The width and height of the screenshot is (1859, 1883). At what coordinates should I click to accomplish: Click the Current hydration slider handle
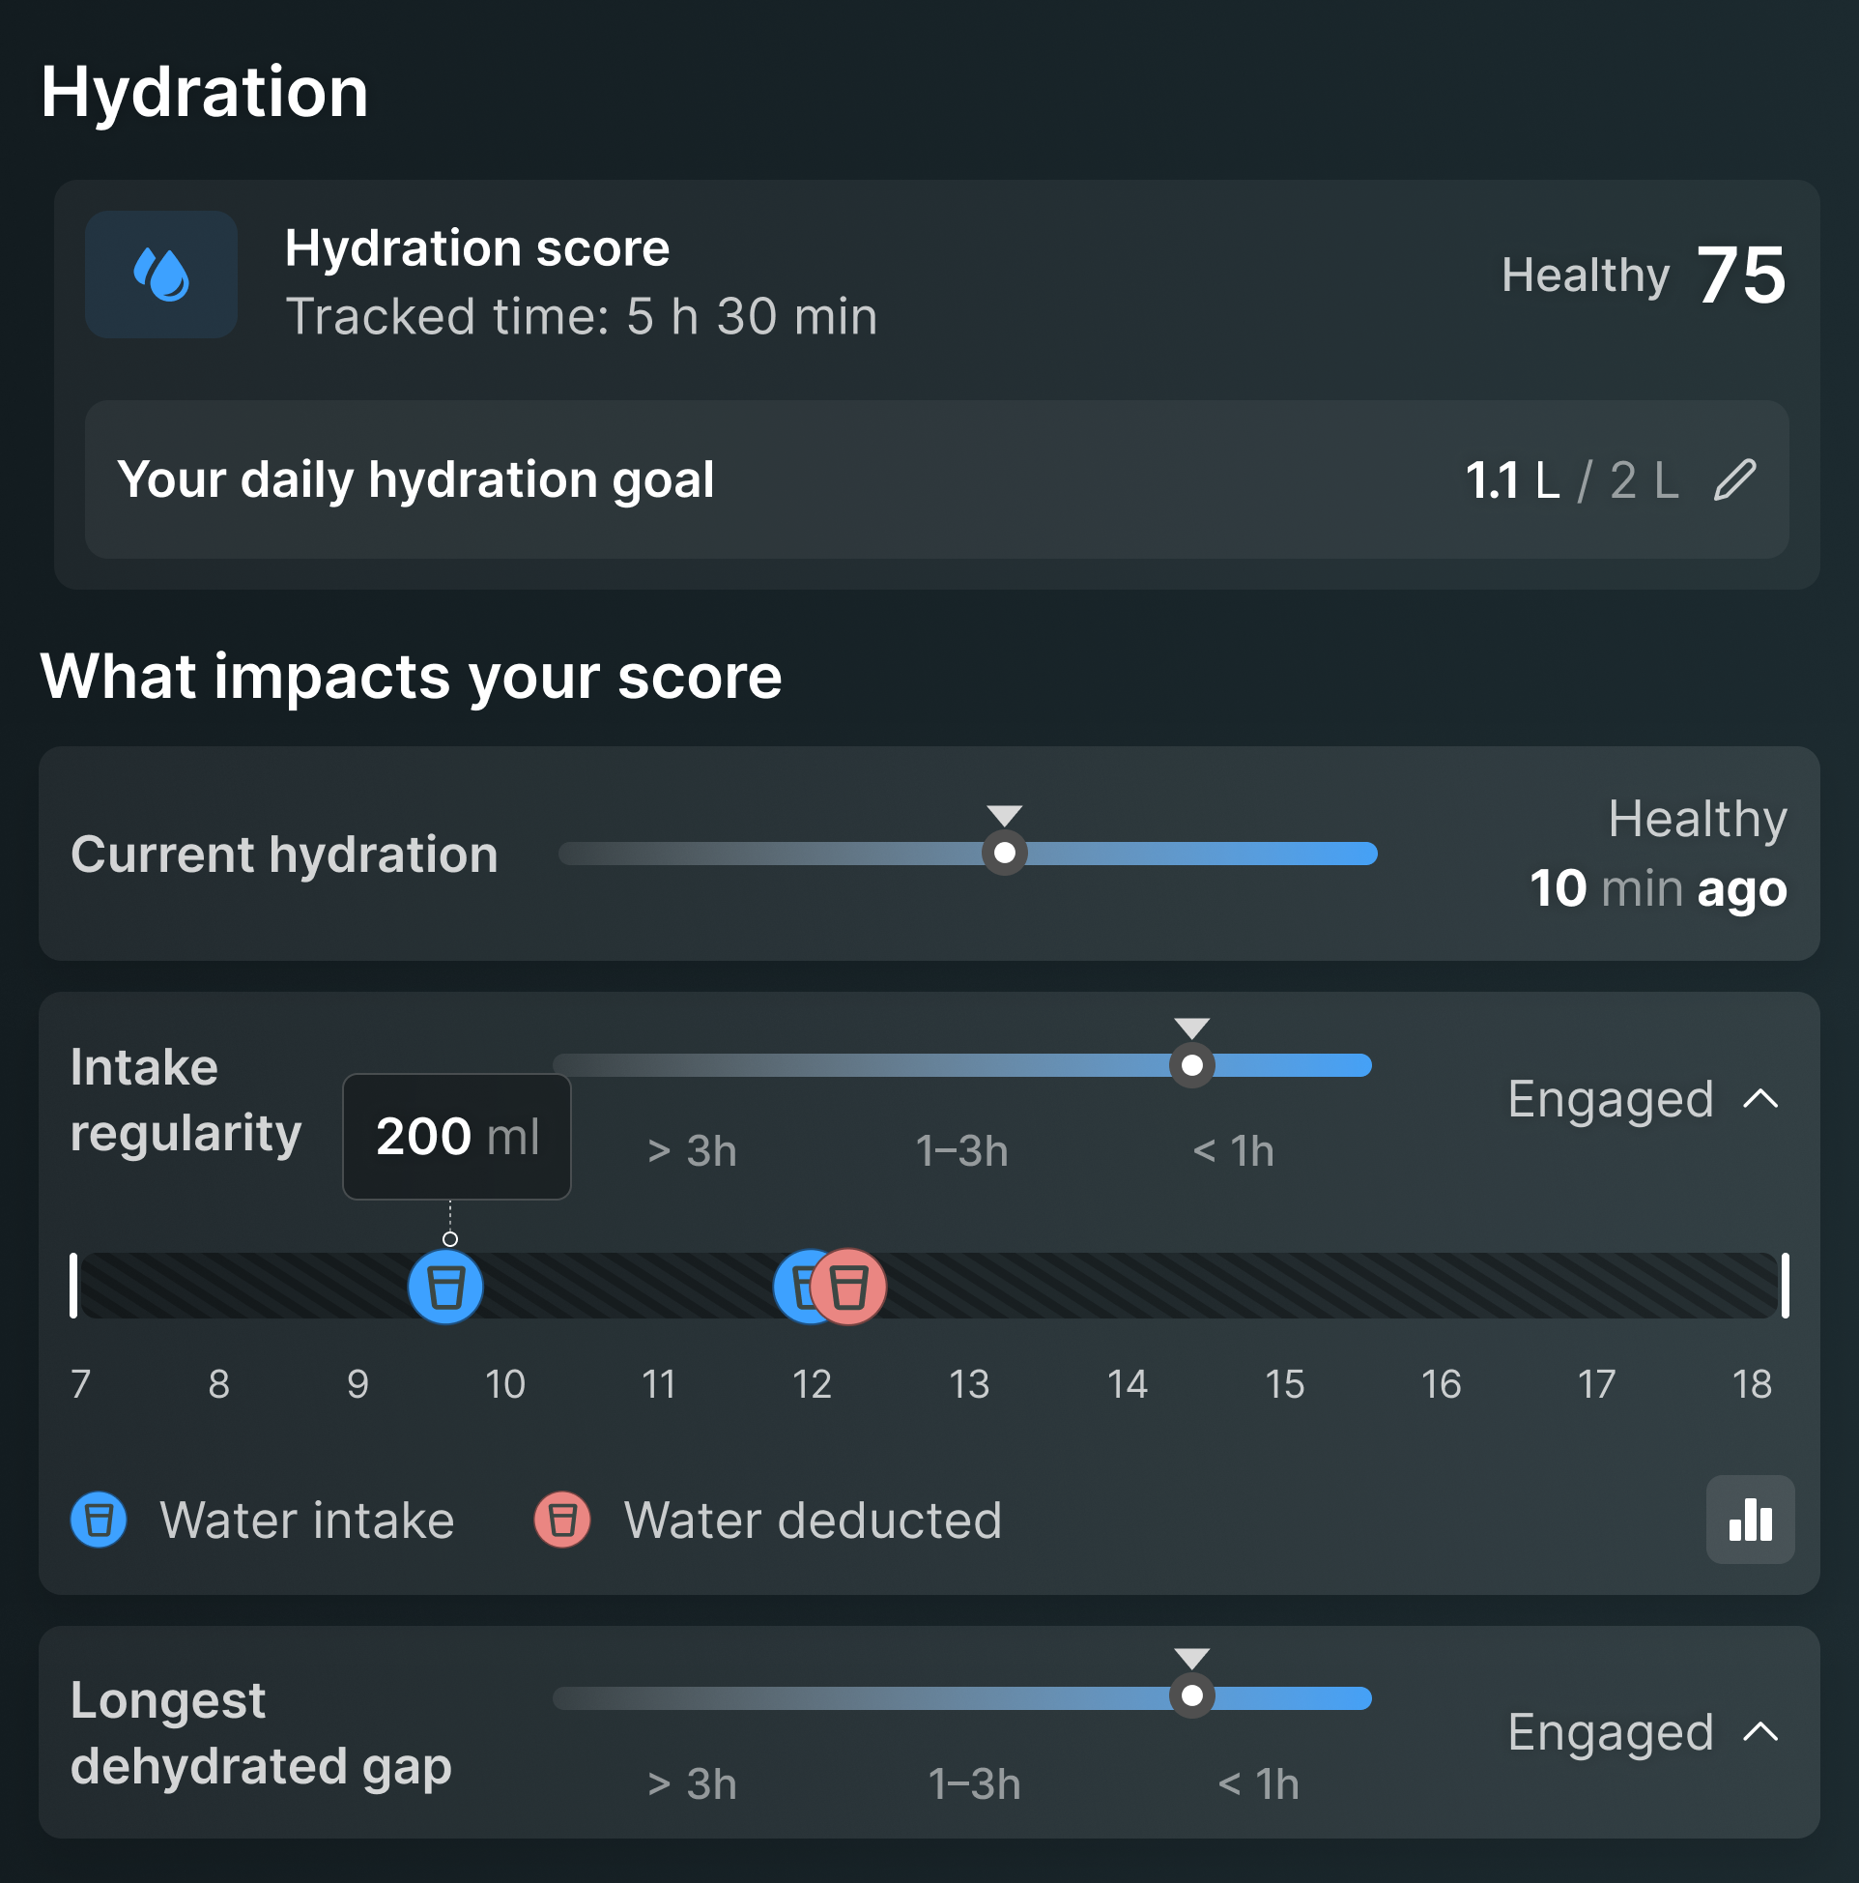(x=1005, y=853)
